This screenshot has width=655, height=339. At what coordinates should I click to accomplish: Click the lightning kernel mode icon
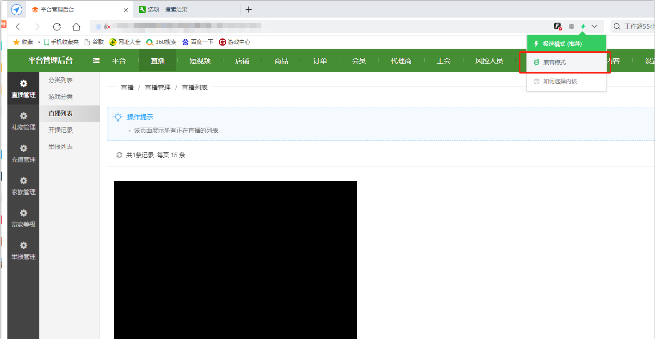[584, 26]
